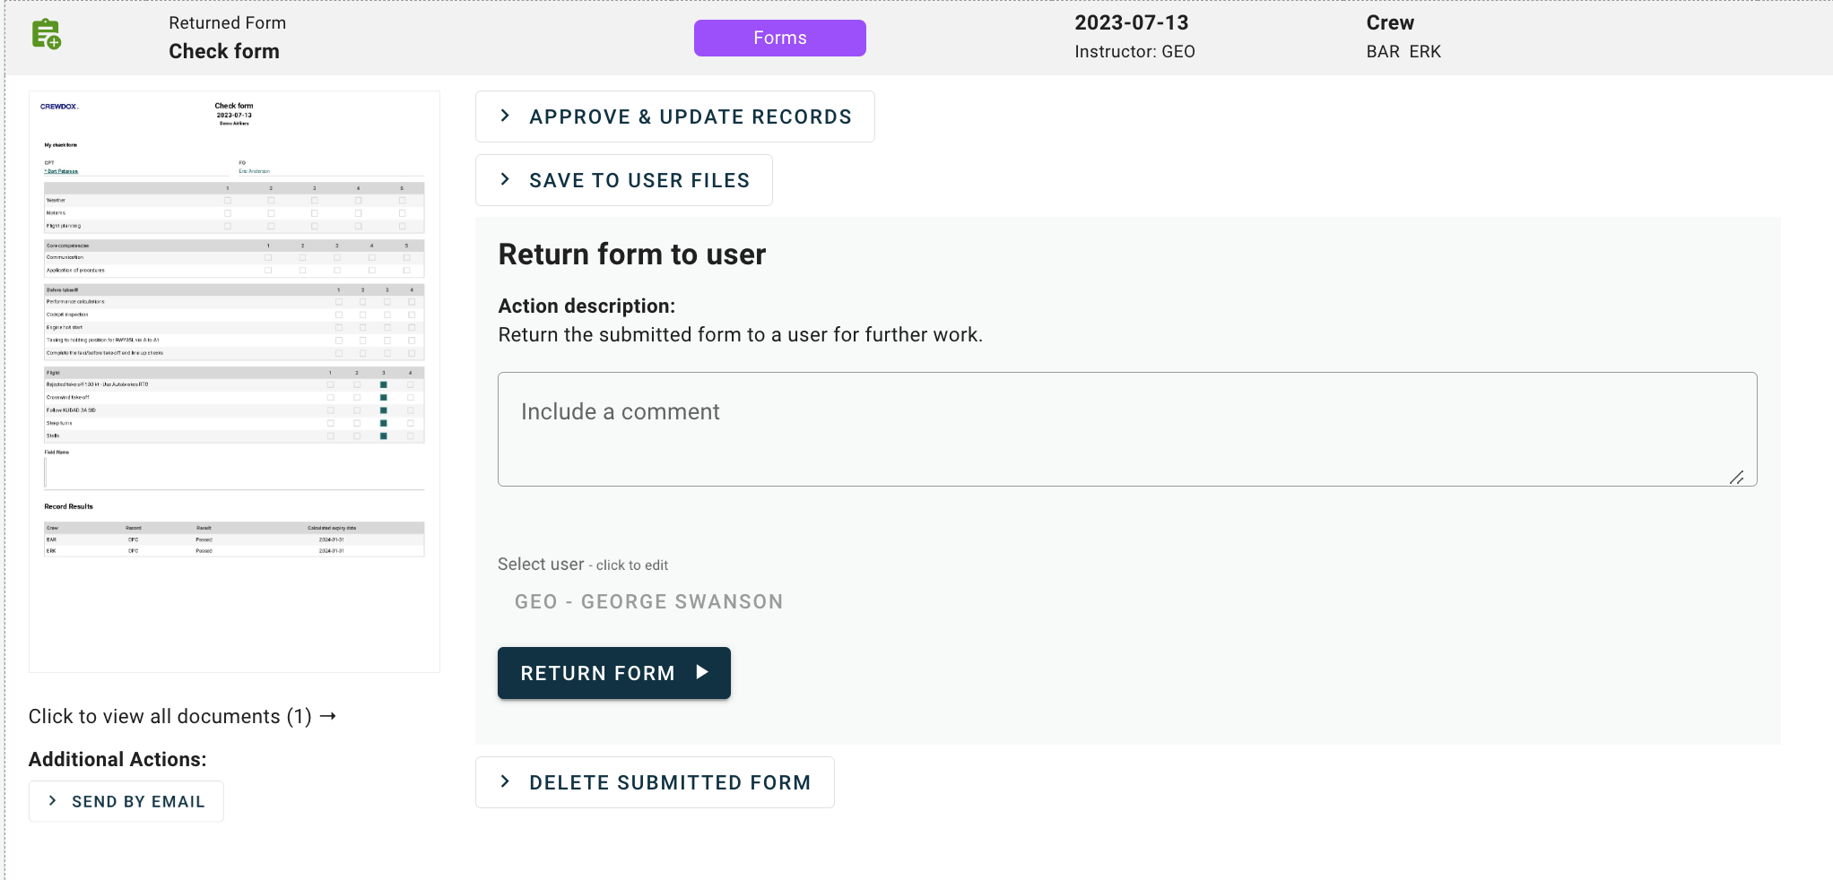Toggle Rejected take-off checked box in preview

coord(384,384)
